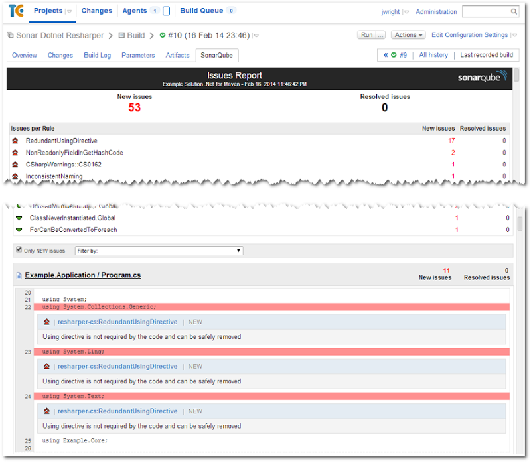Select the SonarQube tab
Screen dimensions: 531x463
click(x=217, y=55)
